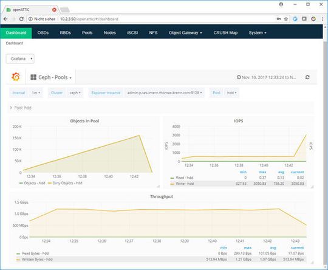Go back in browser history

(x=5, y=19)
